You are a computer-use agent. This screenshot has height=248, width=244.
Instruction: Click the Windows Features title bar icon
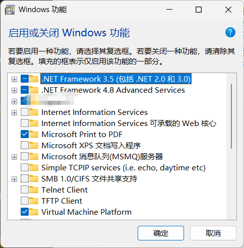(10, 10)
